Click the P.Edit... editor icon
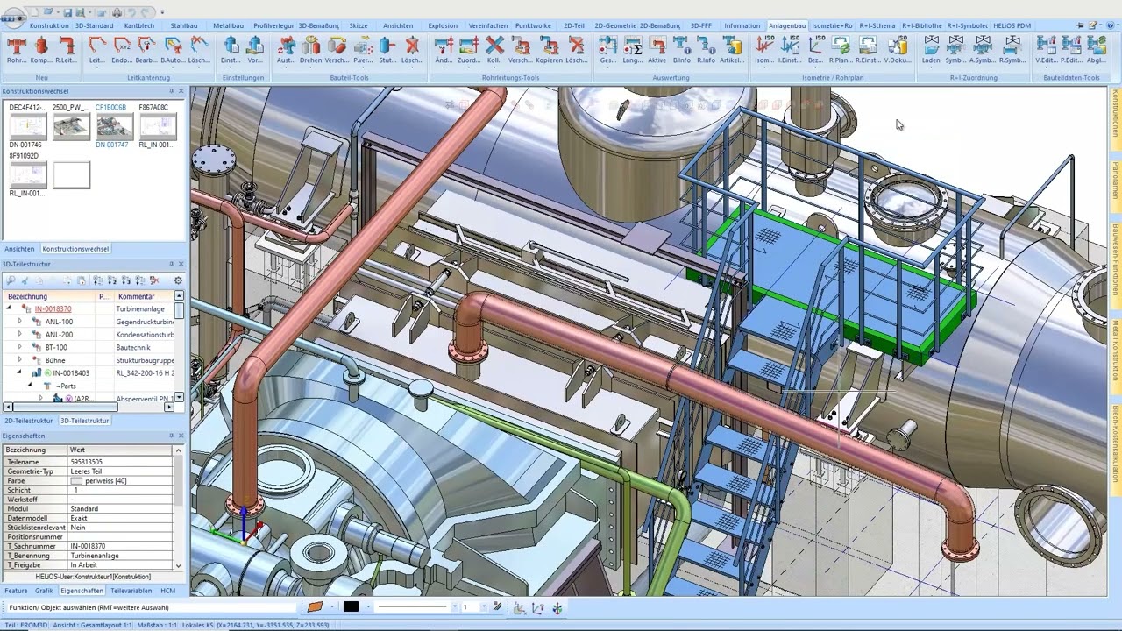Screen dimensions: 1122x631 pos(1070,50)
